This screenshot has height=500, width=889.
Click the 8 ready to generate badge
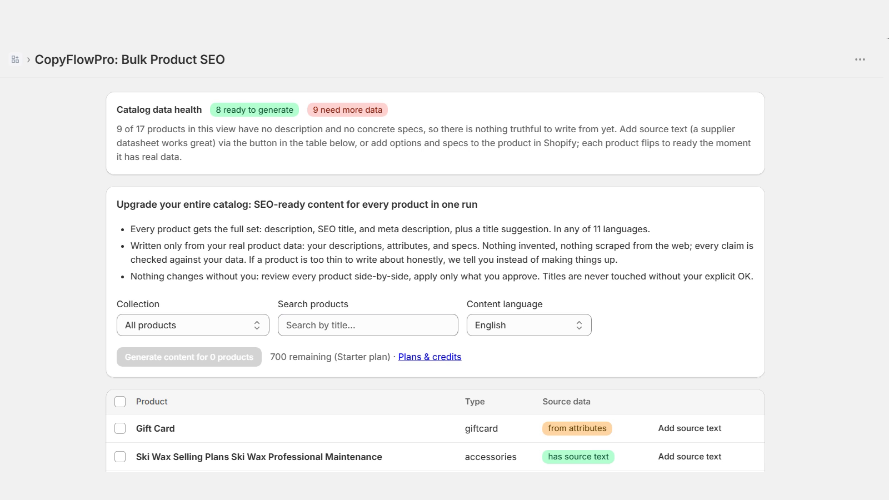[x=254, y=110]
